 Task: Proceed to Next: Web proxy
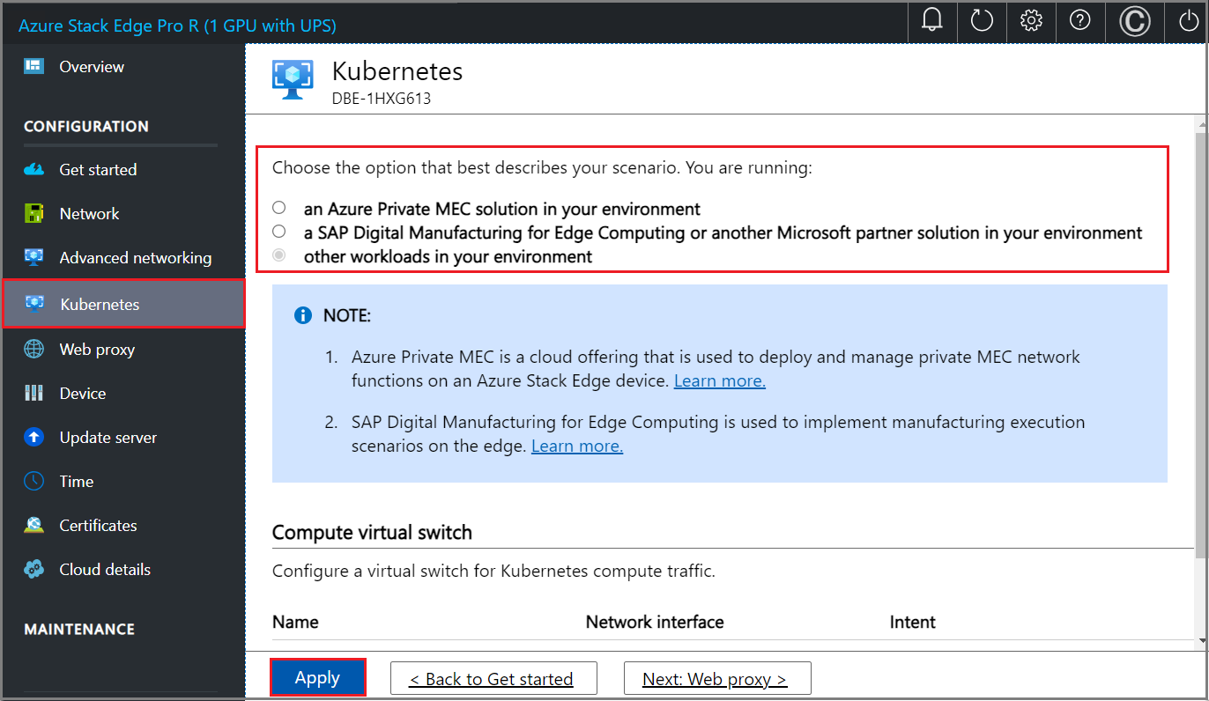point(717,678)
